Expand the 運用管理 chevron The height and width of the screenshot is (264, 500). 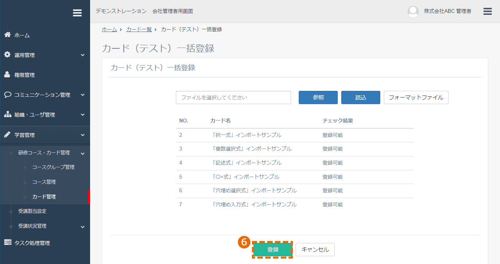click(x=83, y=55)
